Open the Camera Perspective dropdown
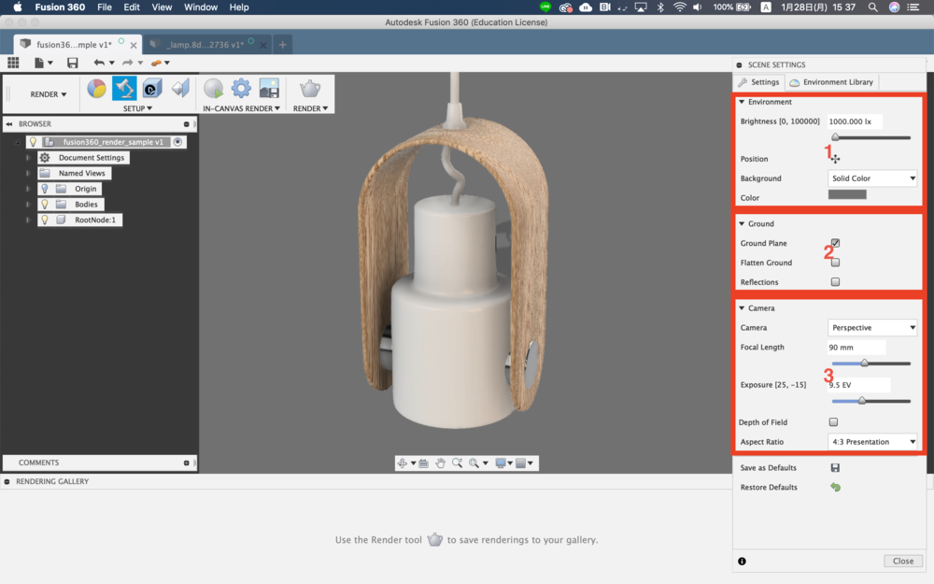Screen dimensions: 934x584 (x=872, y=328)
